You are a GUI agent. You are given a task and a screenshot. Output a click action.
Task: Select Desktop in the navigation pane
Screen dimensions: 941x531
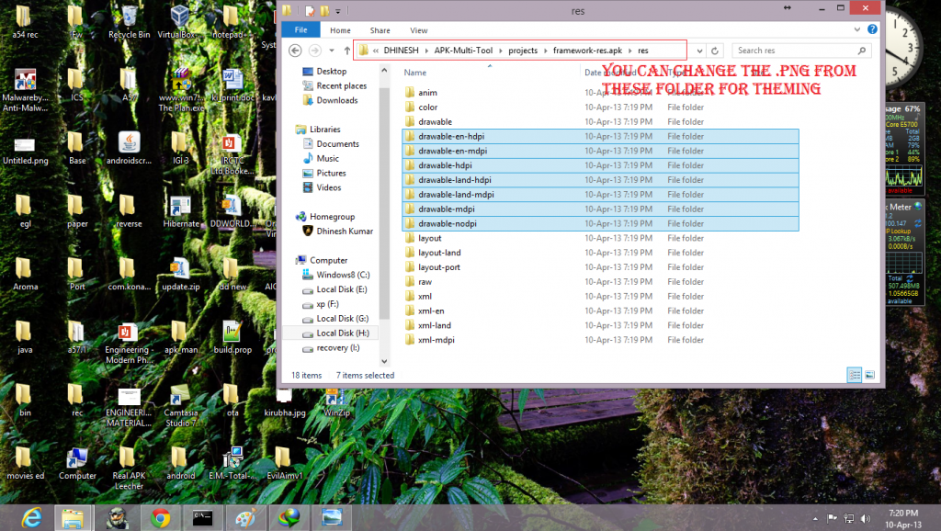point(324,71)
